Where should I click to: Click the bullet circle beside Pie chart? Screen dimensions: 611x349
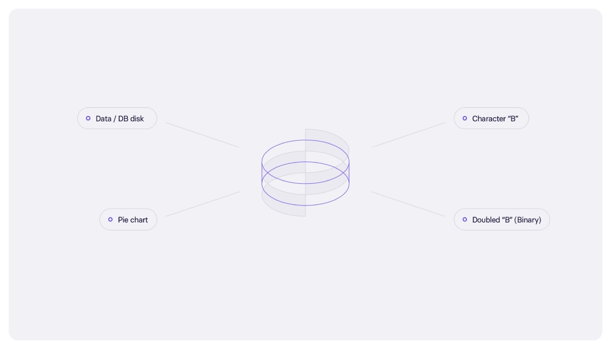tap(110, 219)
